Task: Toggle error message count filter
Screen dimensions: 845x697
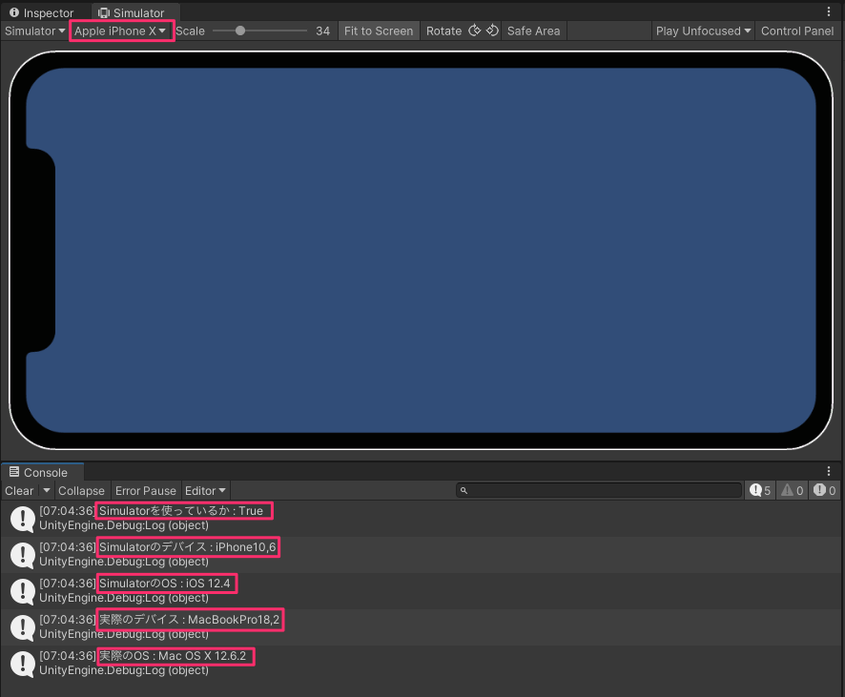Action: 824,490
